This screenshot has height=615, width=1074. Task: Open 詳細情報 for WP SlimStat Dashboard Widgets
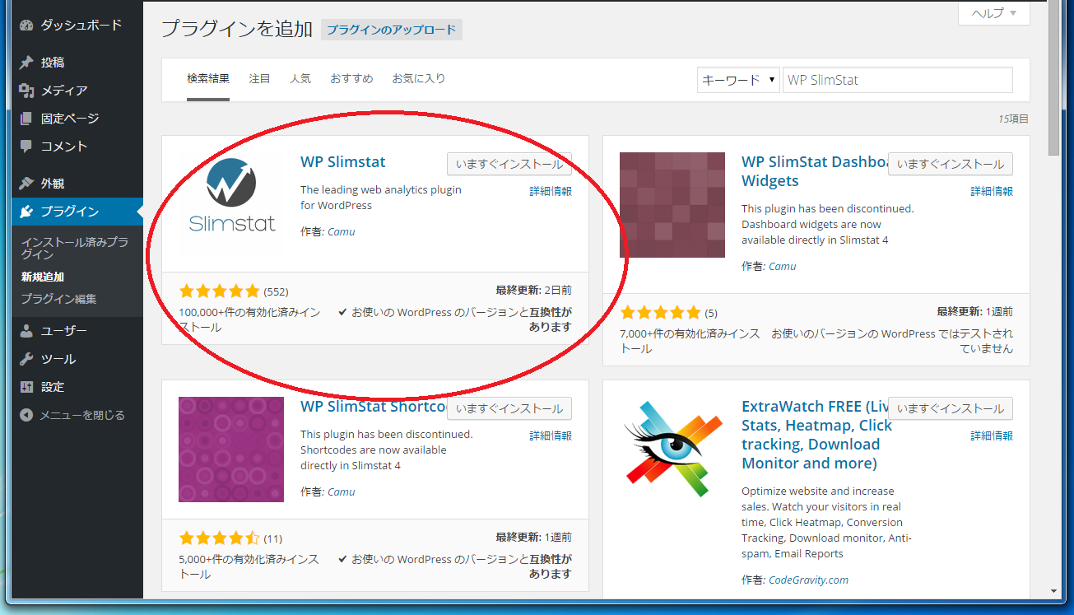(x=992, y=191)
